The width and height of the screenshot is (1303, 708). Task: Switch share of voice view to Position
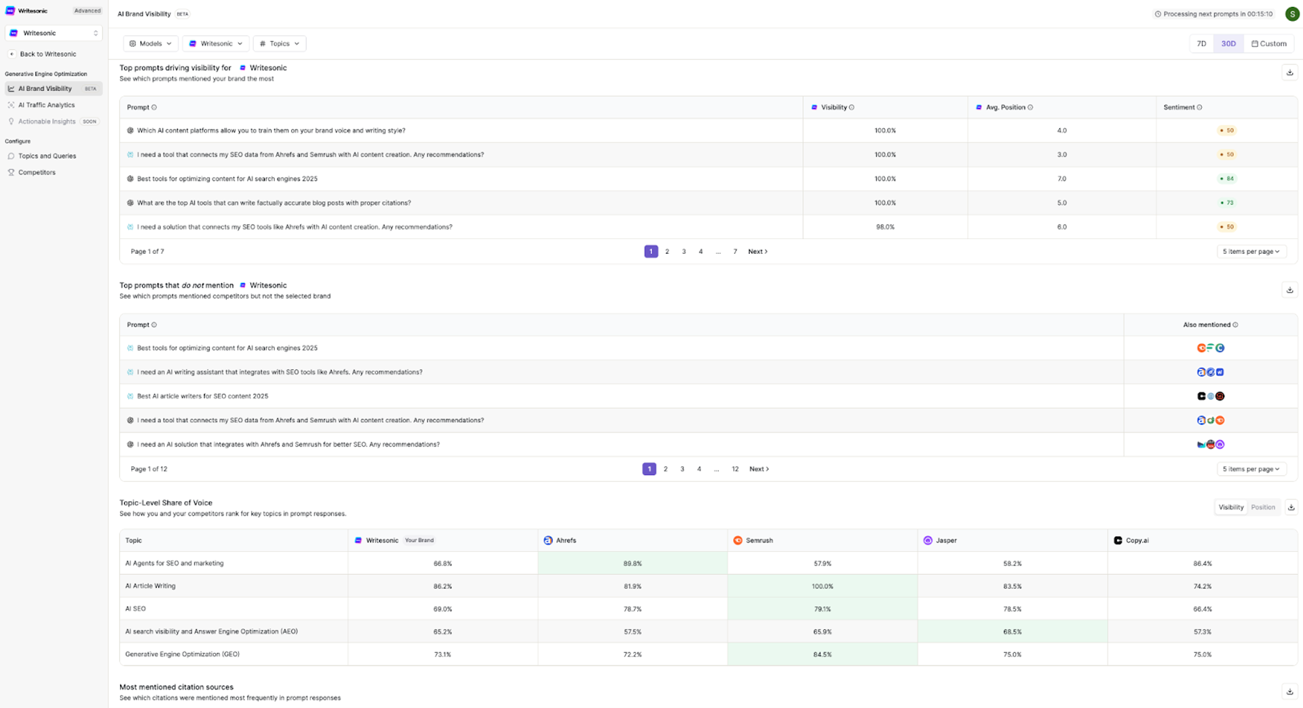click(1263, 507)
